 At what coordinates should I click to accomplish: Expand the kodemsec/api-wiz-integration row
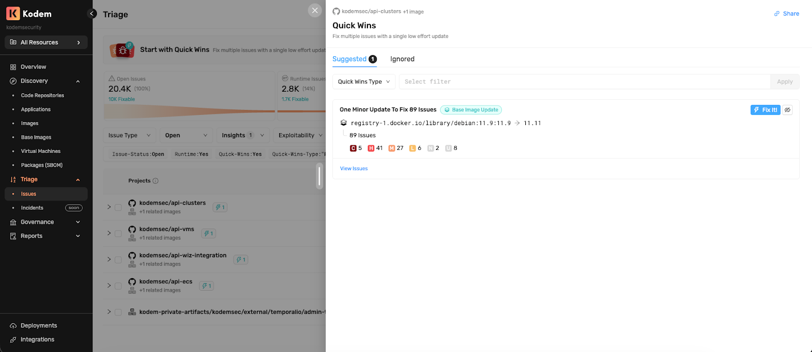click(109, 259)
